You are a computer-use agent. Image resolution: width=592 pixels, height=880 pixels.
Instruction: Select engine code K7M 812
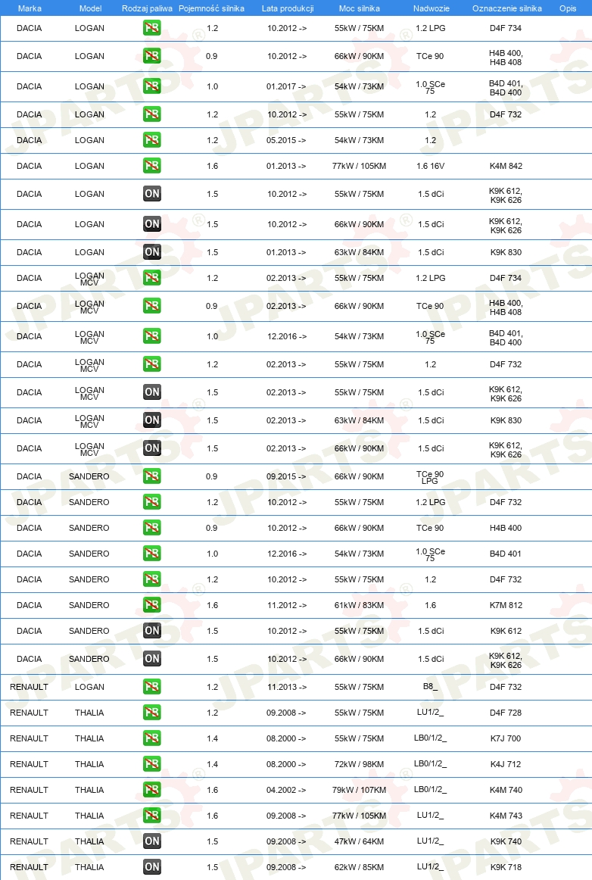pos(506,606)
